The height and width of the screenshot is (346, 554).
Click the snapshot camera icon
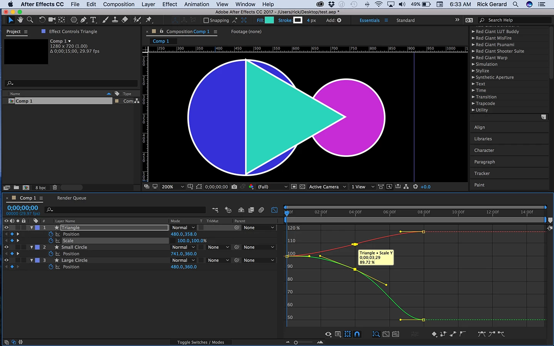[234, 187]
